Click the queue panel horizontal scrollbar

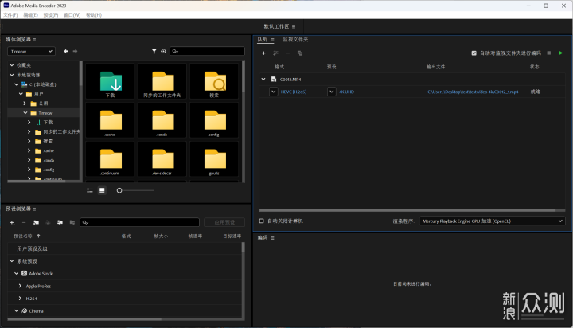[407, 210]
